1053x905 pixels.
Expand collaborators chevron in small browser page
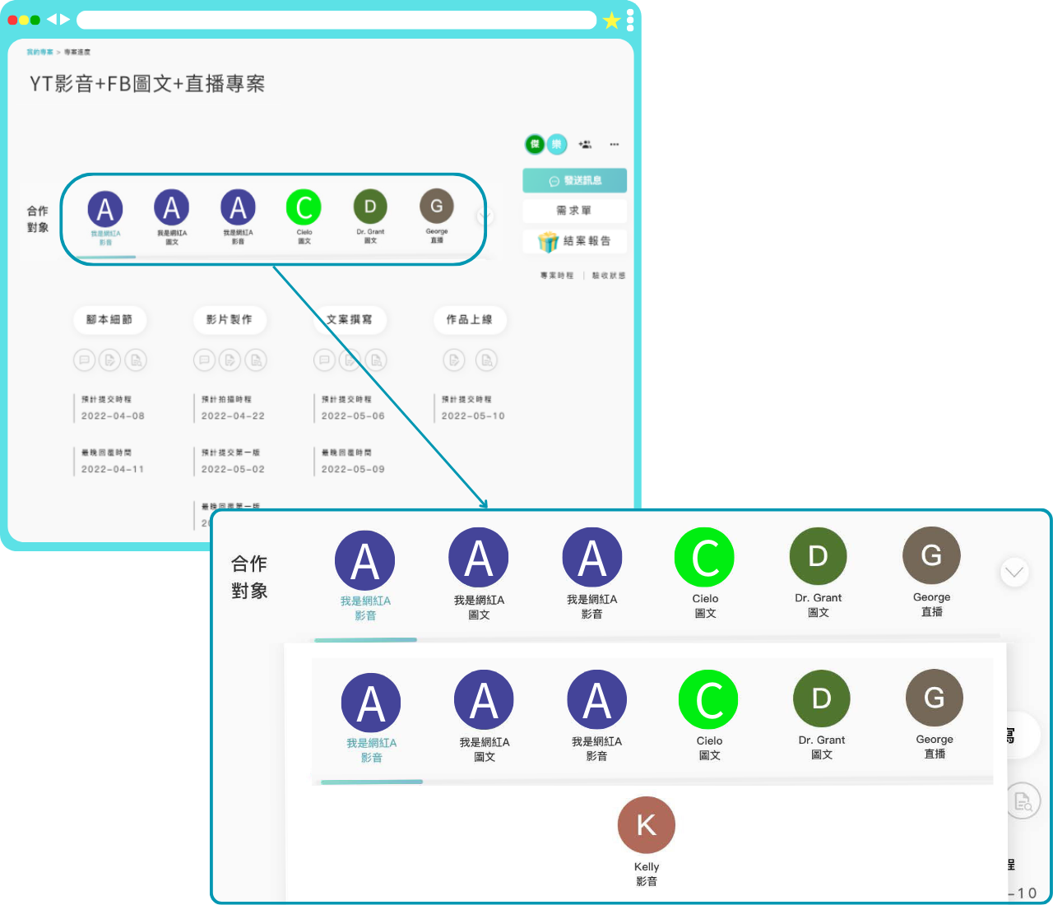pos(485,216)
